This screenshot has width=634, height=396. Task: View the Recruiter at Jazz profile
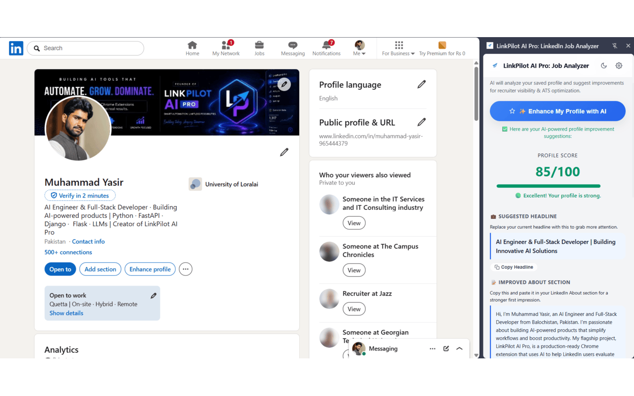point(354,309)
